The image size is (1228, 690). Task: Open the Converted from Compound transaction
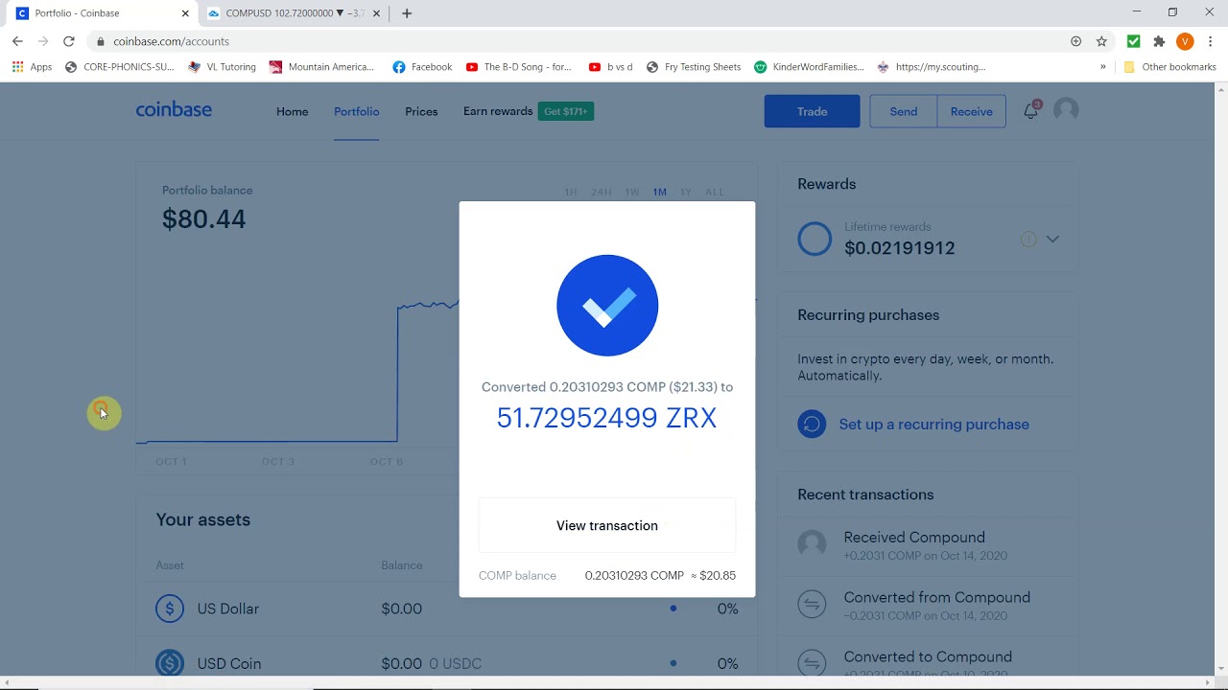pos(928,605)
